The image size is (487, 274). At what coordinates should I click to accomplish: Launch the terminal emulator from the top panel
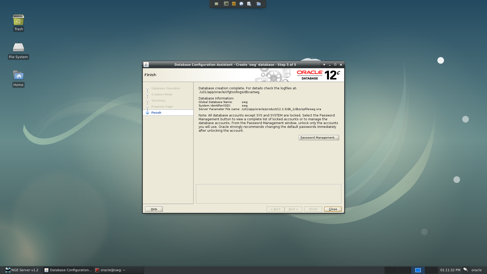(x=226, y=4)
